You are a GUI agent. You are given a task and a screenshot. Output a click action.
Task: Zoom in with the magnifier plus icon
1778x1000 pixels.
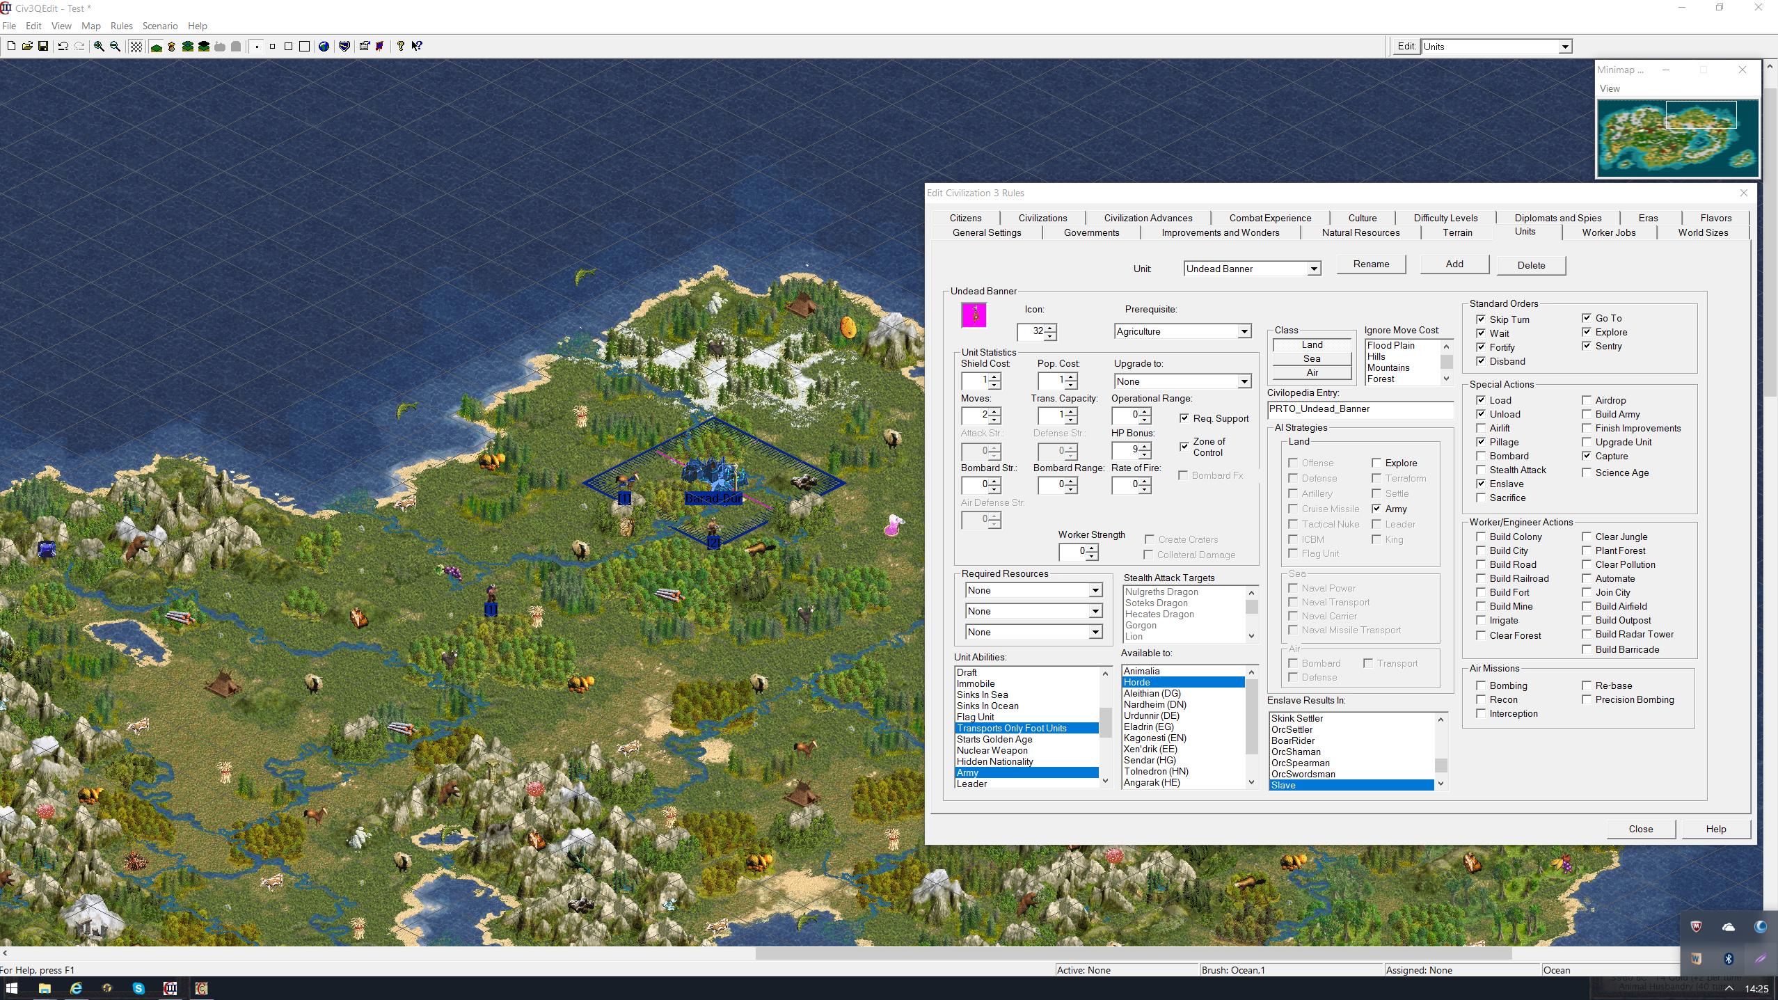(100, 46)
